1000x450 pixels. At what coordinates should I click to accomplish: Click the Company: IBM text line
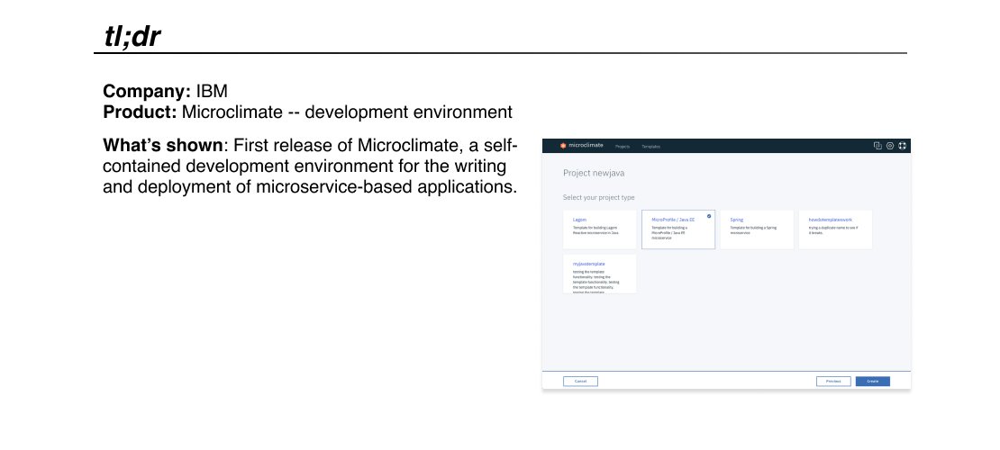[165, 91]
